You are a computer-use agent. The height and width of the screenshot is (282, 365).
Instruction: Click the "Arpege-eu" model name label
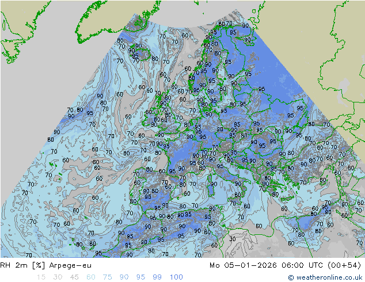(70, 265)
